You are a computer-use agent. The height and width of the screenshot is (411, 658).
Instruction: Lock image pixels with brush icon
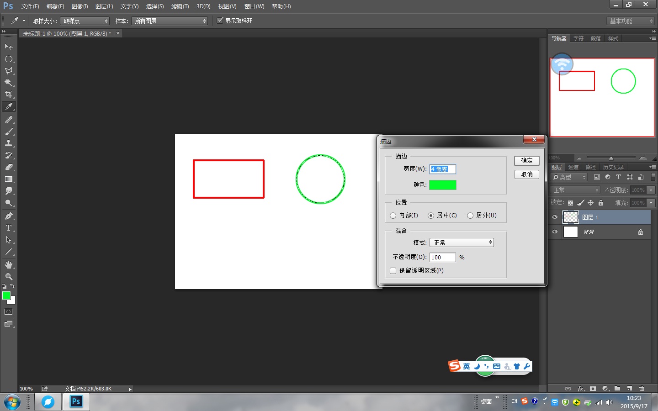point(580,203)
